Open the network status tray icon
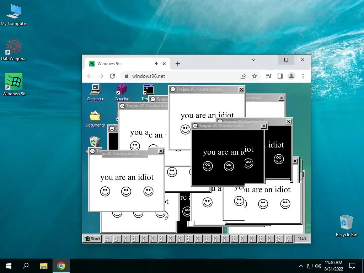This screenshot has width=364, height=273. click(x=310, y=266)
